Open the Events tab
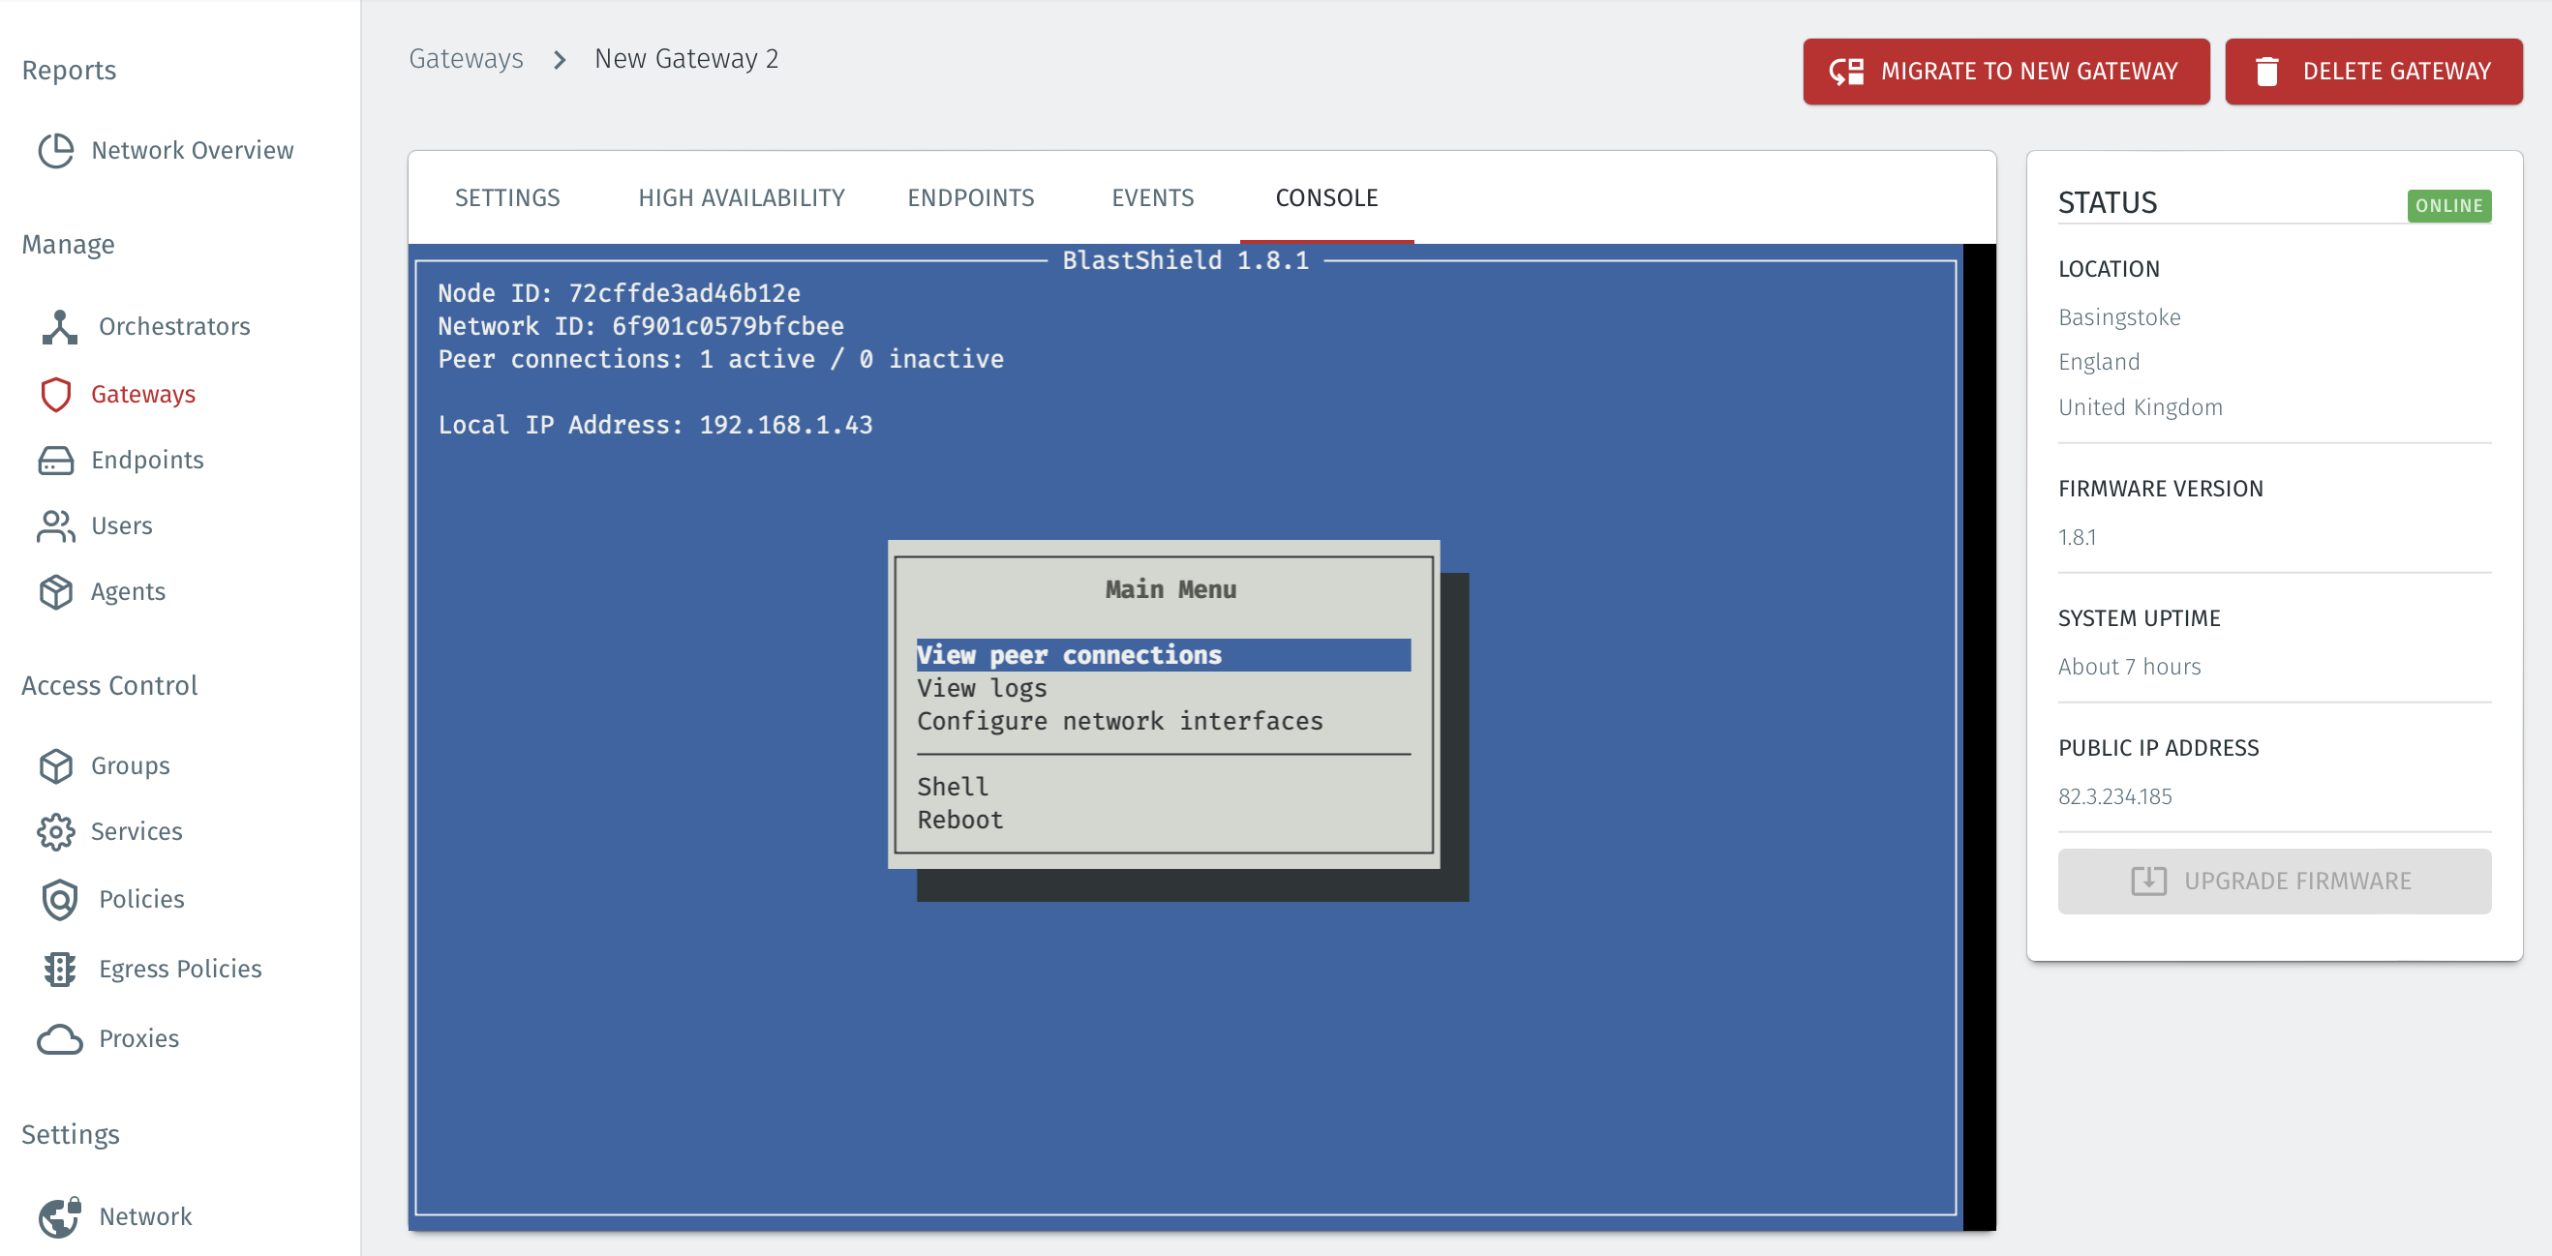This screenshot has width=2552, height=1256. (x=1152, y=197)
